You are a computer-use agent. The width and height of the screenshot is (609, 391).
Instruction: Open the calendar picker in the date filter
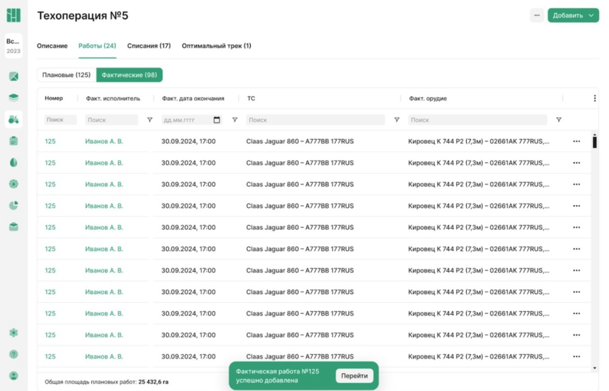pos(217,120)
